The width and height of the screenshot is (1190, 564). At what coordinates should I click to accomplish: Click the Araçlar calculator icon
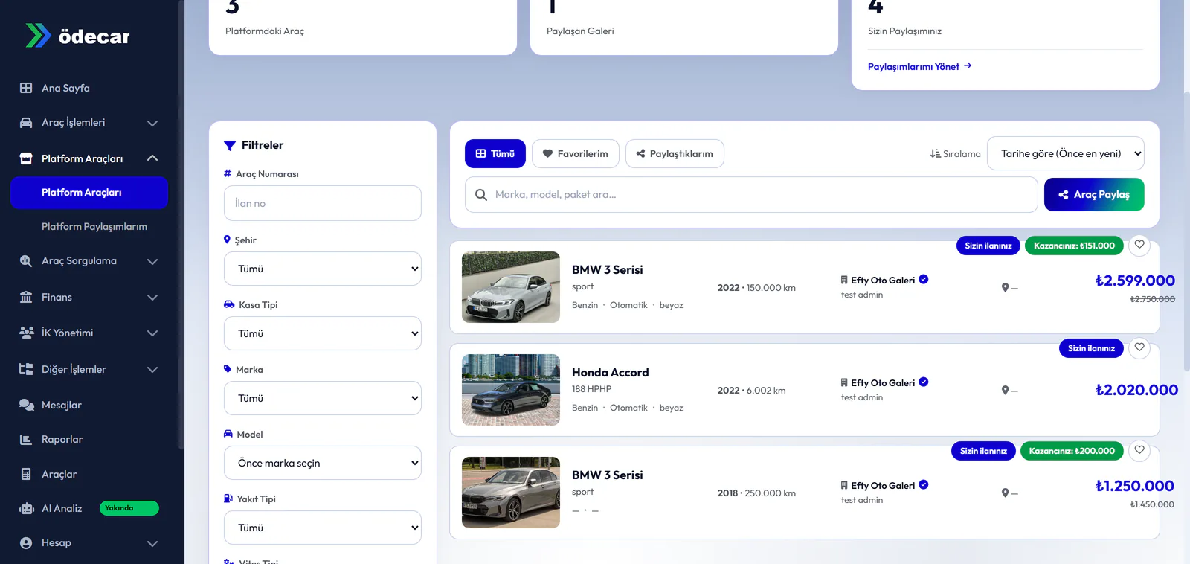[x=26, y=474]
